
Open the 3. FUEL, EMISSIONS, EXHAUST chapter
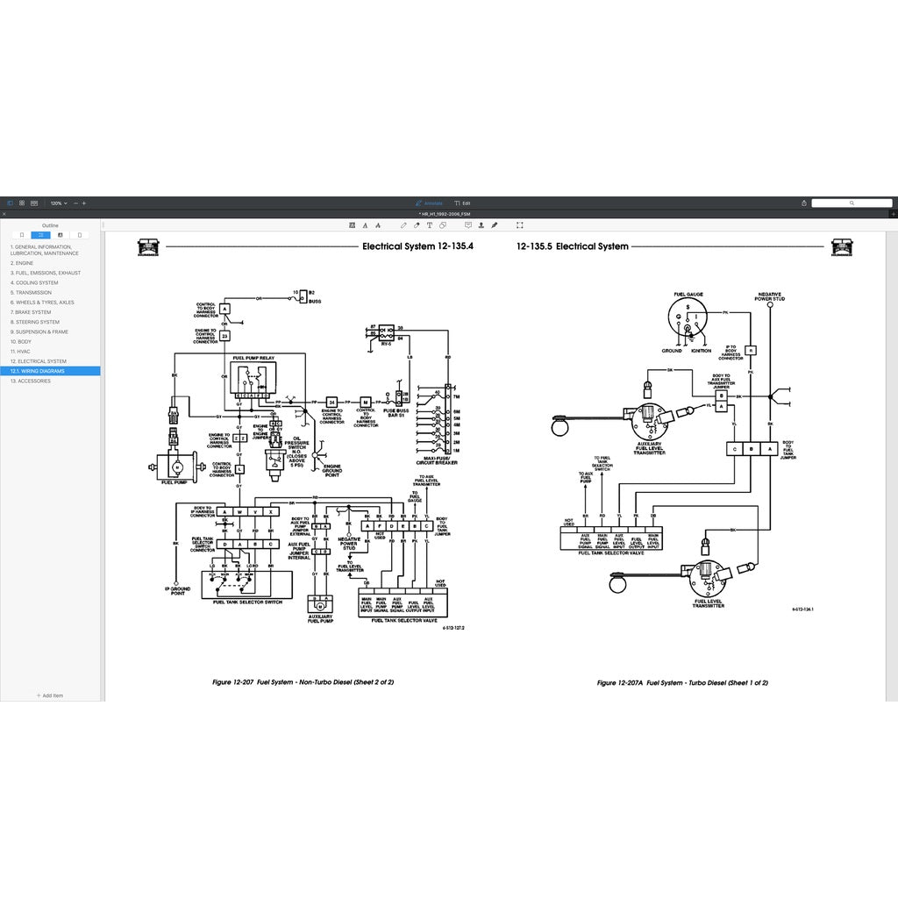46,273
